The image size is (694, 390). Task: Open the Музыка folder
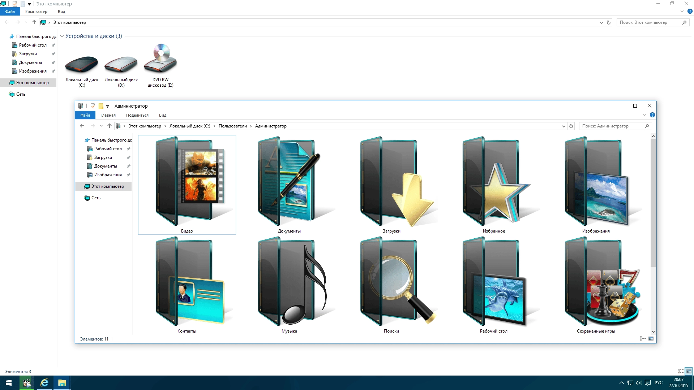pyautogui.click(x=289, y=285)
